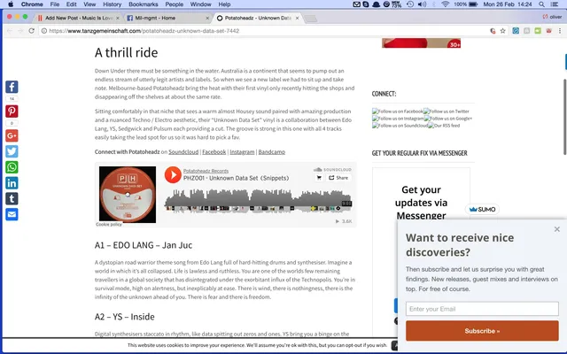Send the page via the email icon
This screenshot has width=567, height=354.
(x=12, y=214)
